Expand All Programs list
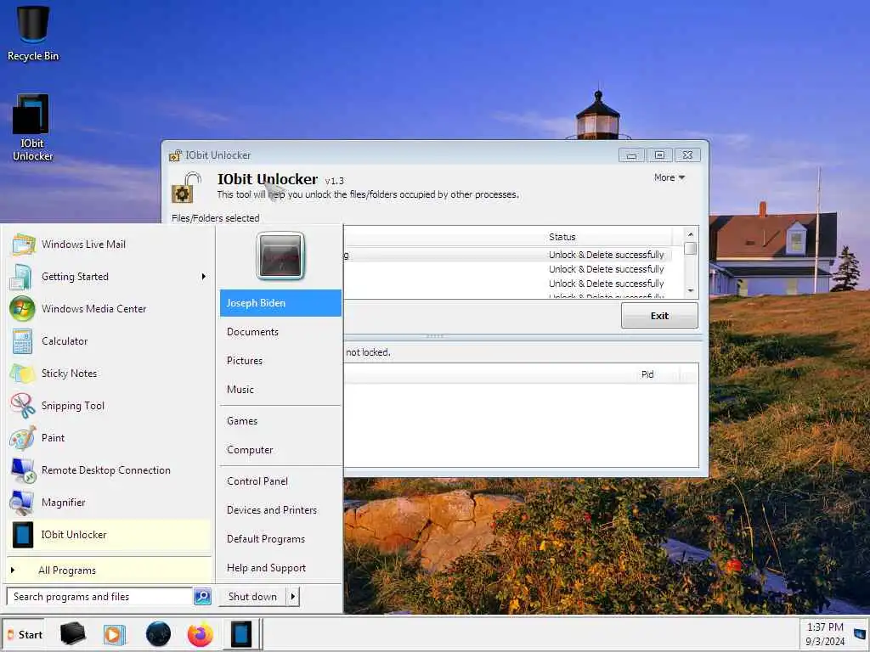 (x=110, y=570)
